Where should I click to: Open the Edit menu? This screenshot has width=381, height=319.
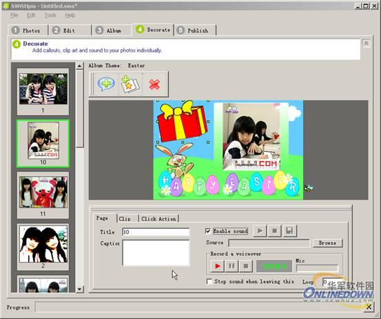[x=31, y=15]
